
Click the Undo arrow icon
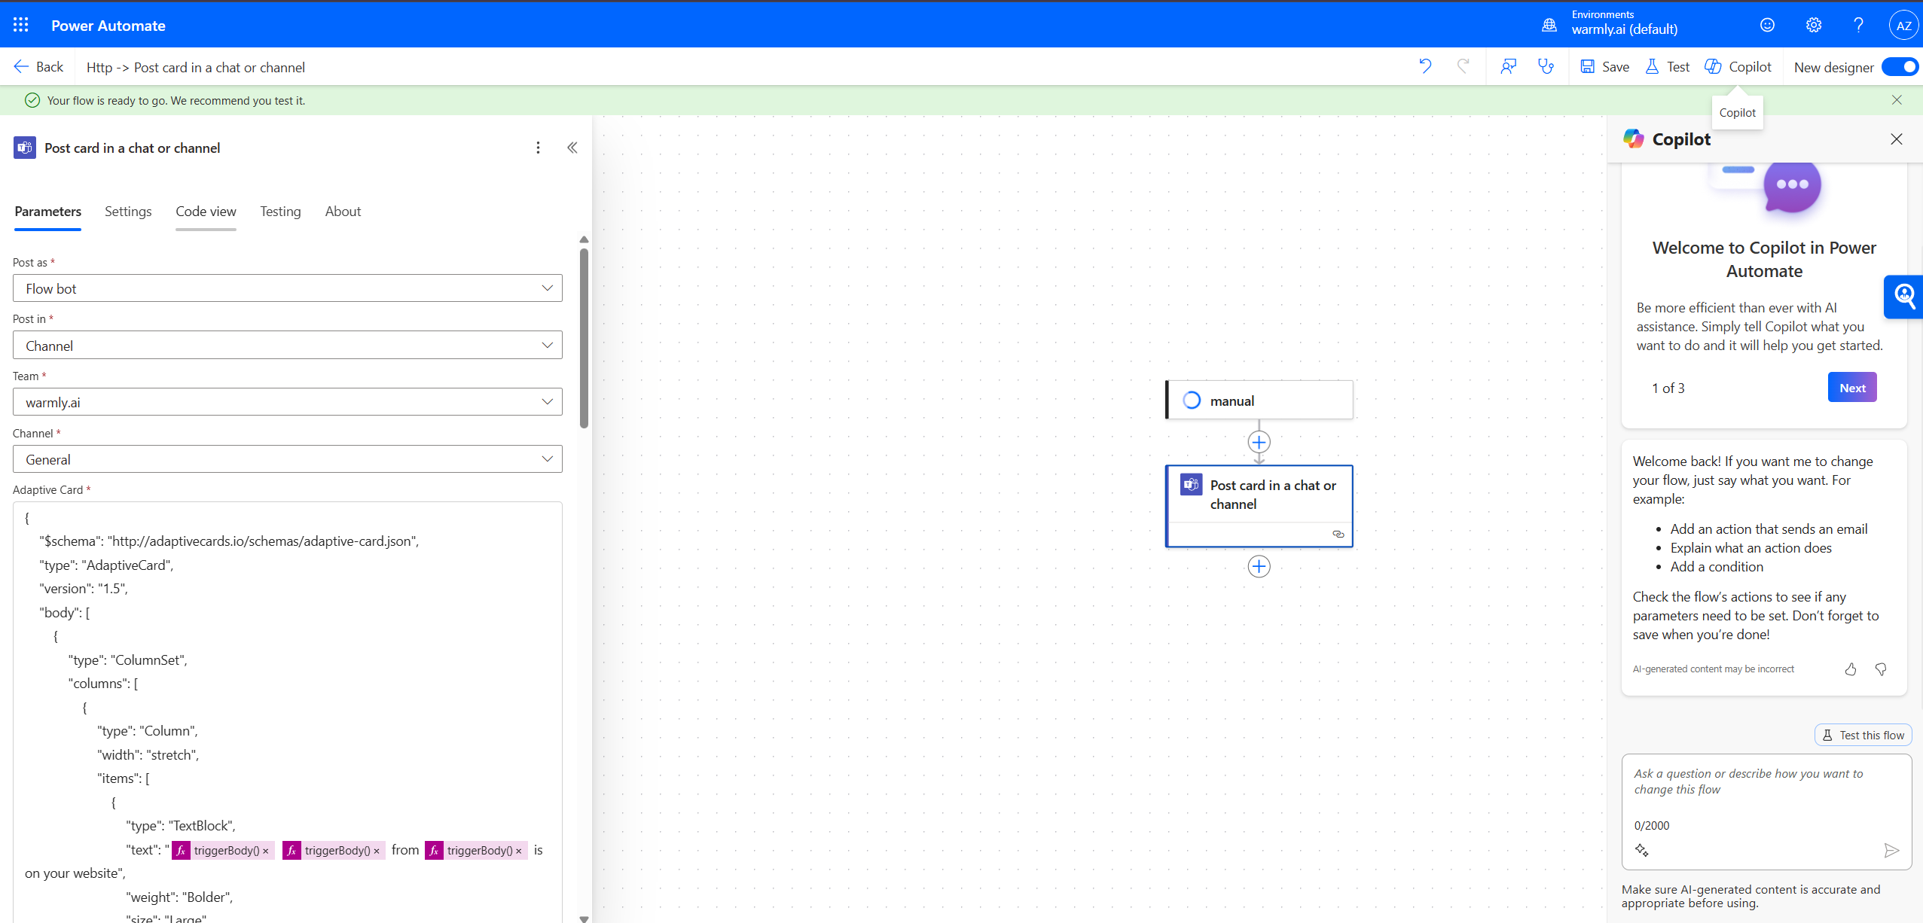click(1425, 66)
